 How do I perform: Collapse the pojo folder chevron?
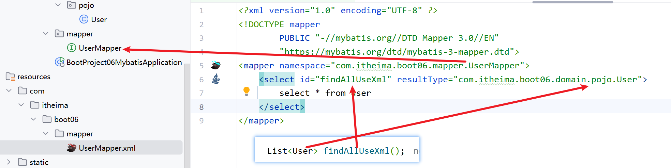click(x=58, y=5)
